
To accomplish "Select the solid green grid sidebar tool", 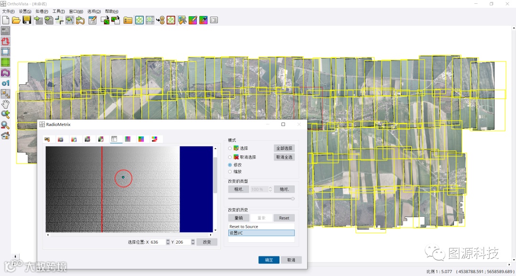I will pyautogui.click(x=5, y=62).
